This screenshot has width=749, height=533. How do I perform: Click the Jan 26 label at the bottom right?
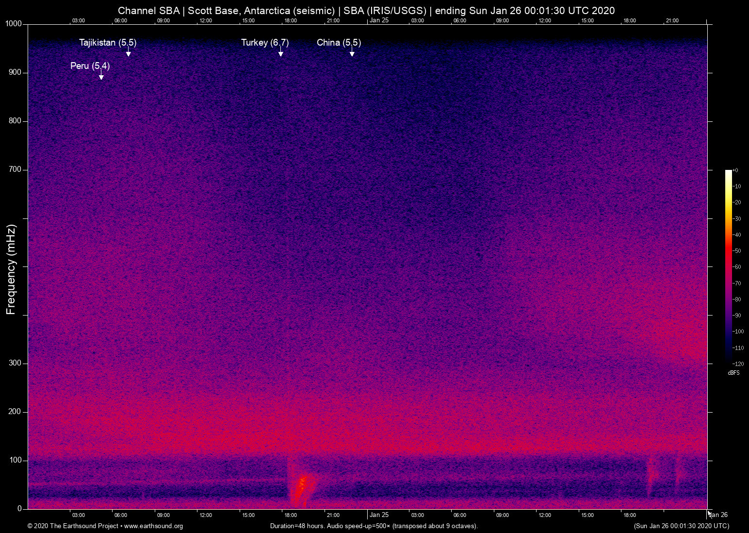click(x=718, y=515)
